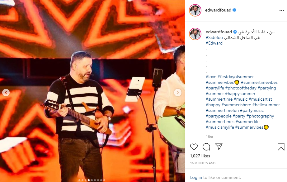Image resolution: width=287 pixels, height=182 pixels.
Task: Open the three-dots more options menu
Action: click(281, 11)
